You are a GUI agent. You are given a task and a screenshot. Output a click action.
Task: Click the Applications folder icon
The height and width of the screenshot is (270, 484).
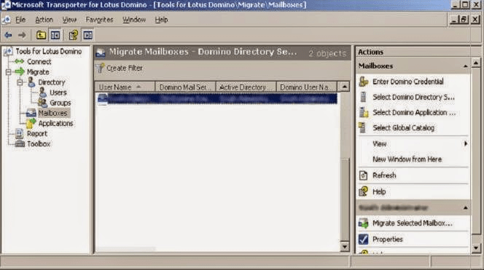click(31, 123)
